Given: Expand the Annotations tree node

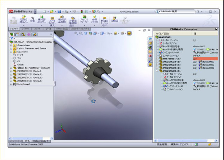Looking at the screenshot, I should tap(11, 45).
